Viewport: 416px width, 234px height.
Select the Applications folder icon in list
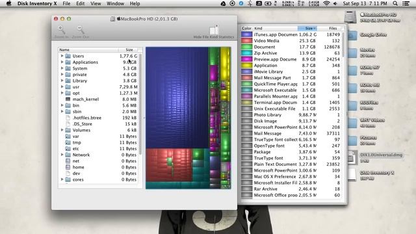pyautogui.click(x=68, y=62)
